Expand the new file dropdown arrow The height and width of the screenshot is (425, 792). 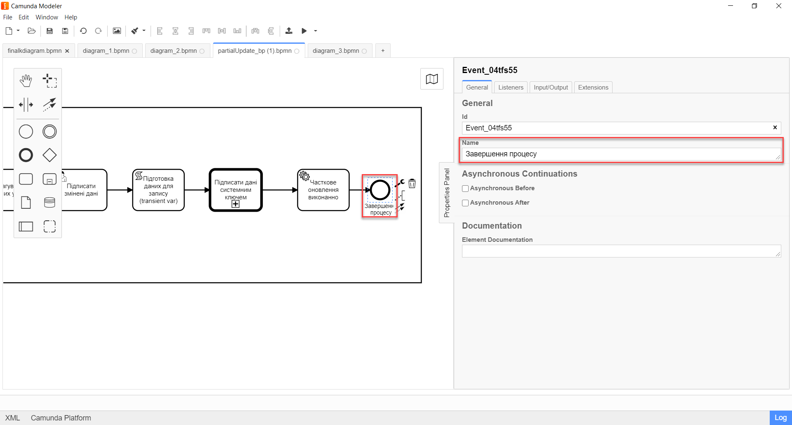[x=18, y=31]
